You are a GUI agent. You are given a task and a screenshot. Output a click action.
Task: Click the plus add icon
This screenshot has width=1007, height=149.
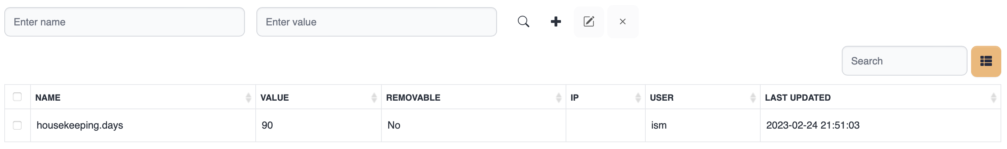coord(556,22)
